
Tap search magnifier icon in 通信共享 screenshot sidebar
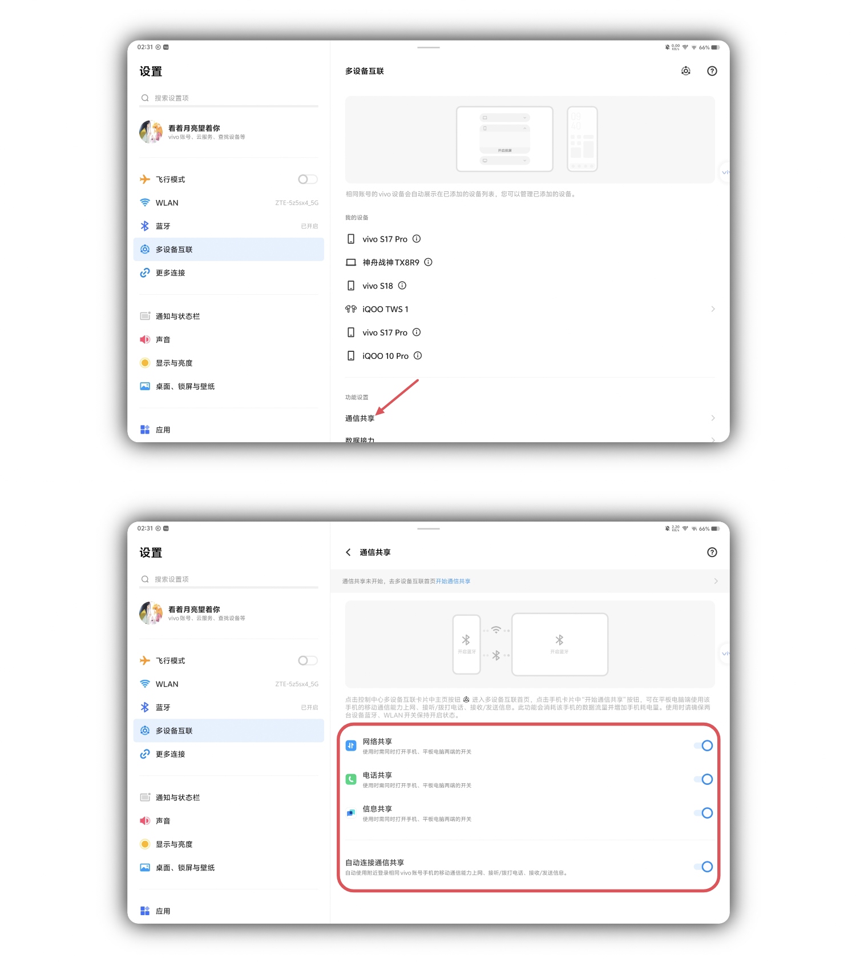tap(145, 579)
